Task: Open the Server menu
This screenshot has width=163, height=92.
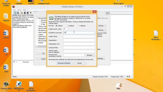Action: click(19, 10)
